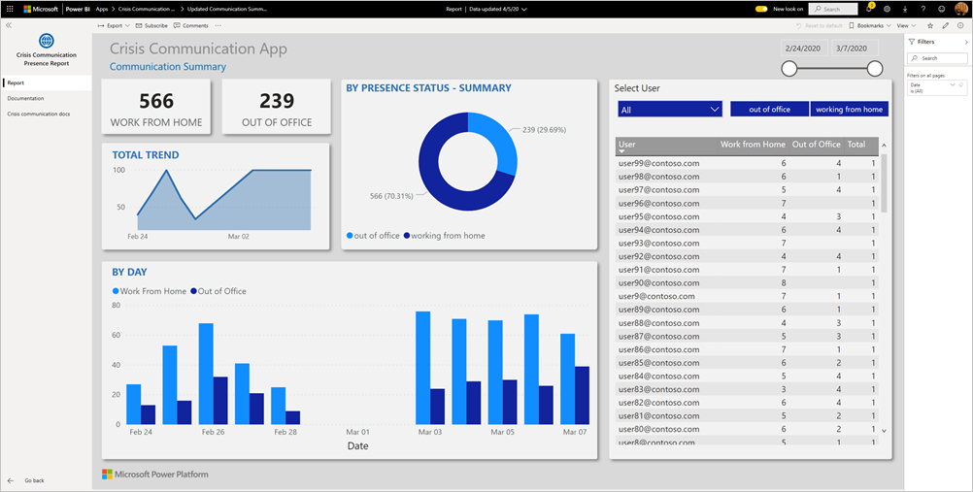Click the 239 Out of Office card
Screen dimensions: 973x492
pyautogui.click(x=277, y=107)
